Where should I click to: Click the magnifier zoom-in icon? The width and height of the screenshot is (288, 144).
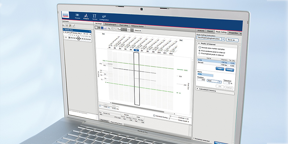tap(109, 28)
